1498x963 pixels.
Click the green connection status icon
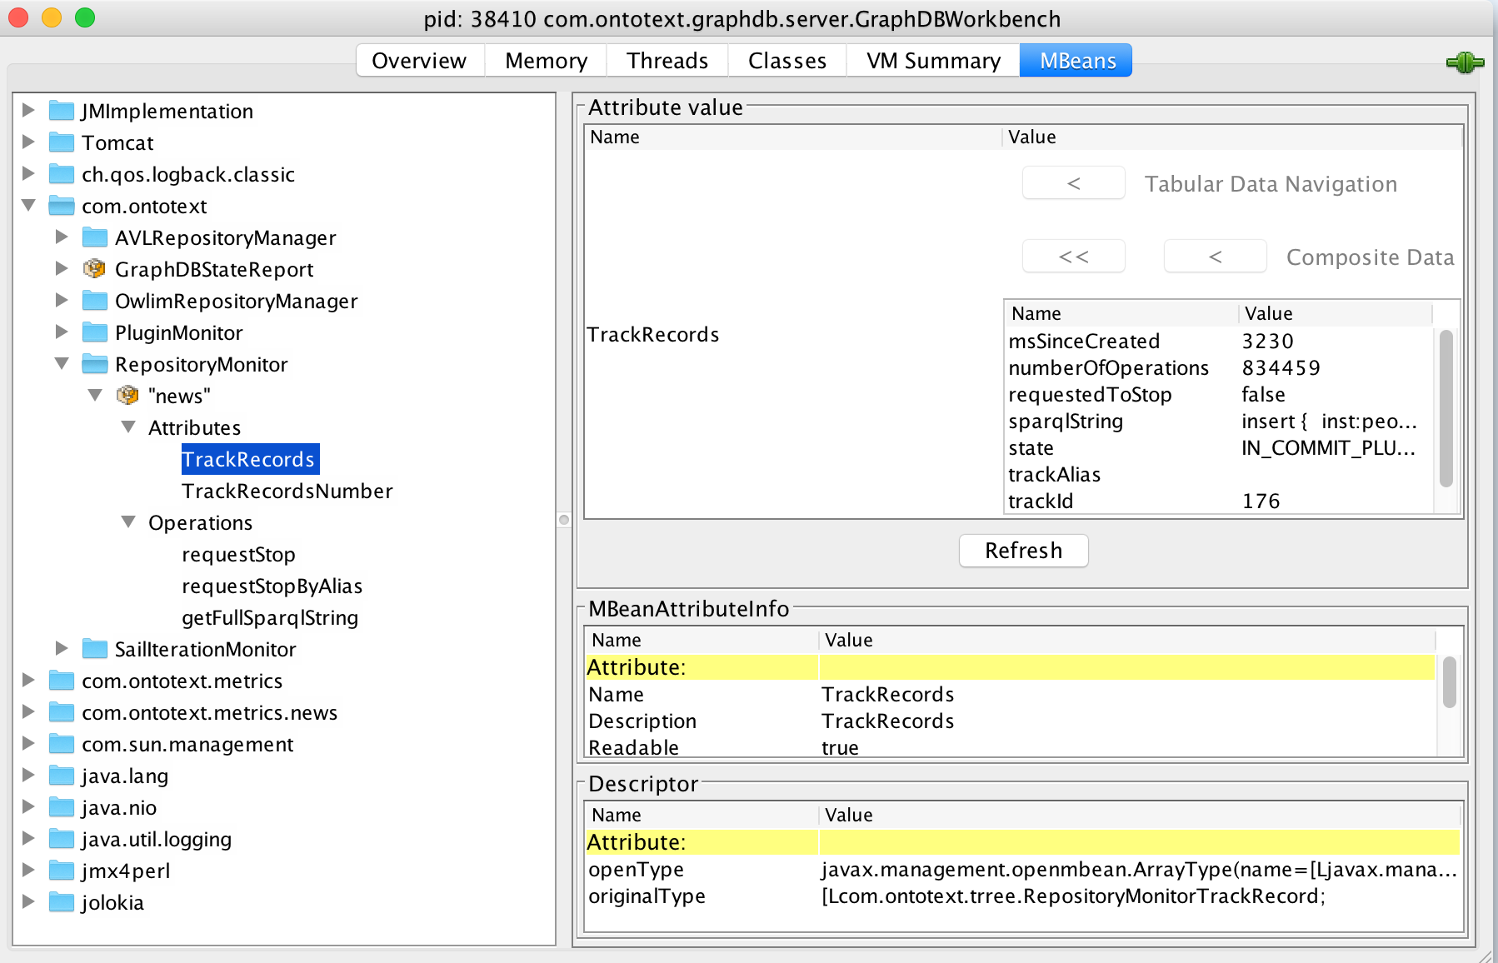[1465, 62]
